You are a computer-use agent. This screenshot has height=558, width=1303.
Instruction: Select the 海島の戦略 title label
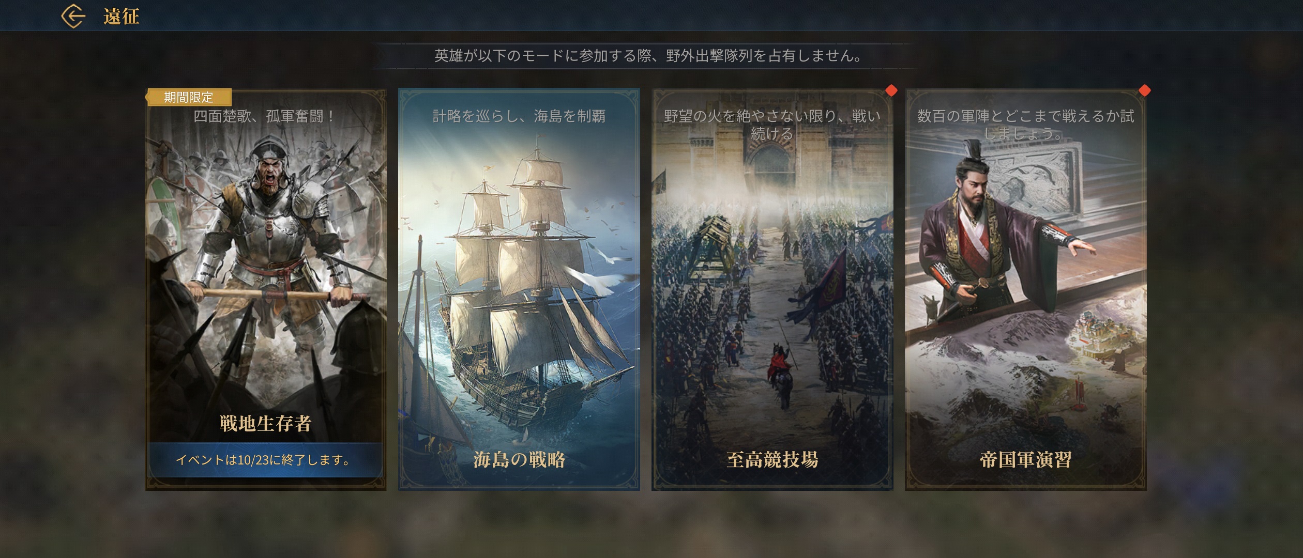pyautogui.click(x=519, y=459)
